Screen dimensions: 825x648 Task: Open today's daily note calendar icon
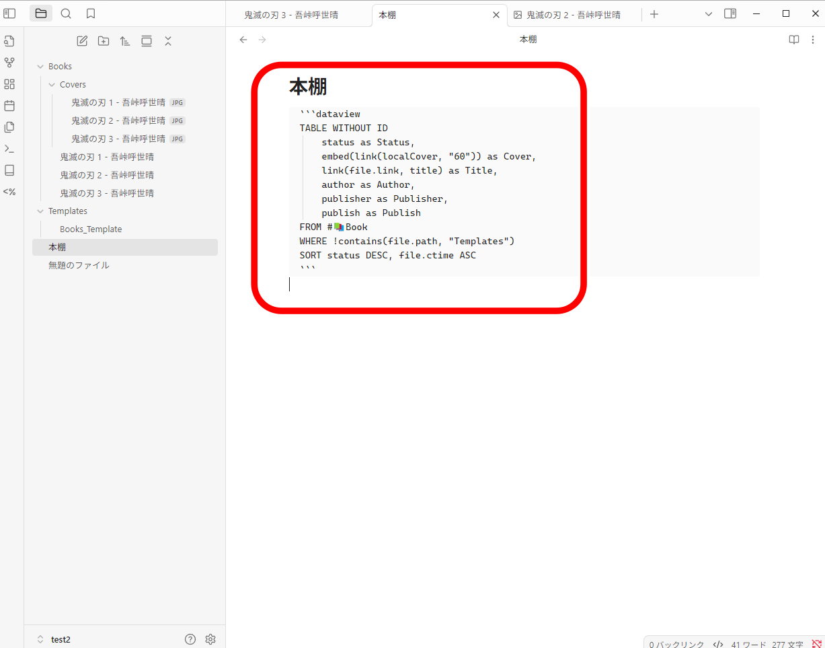(x=9, y=106)
